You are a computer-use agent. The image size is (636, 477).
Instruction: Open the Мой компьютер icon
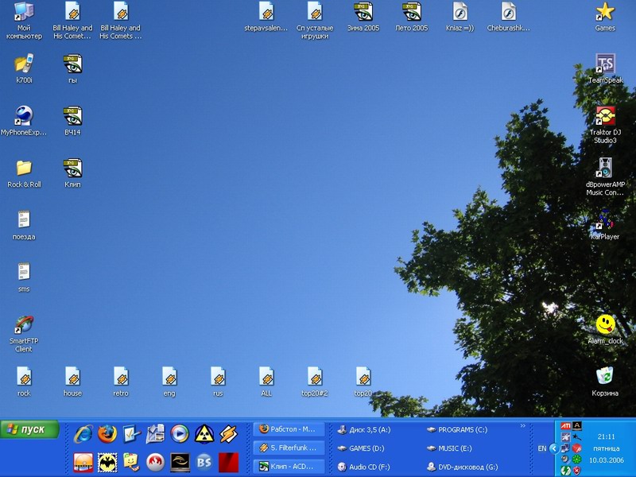coord(24,12)
